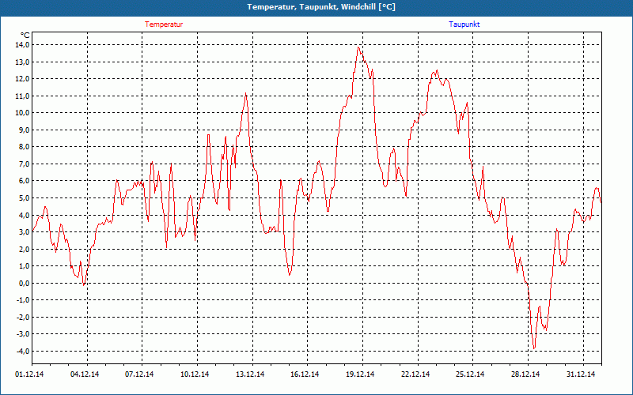Select the 19.12.14 date label

(360, 374)
